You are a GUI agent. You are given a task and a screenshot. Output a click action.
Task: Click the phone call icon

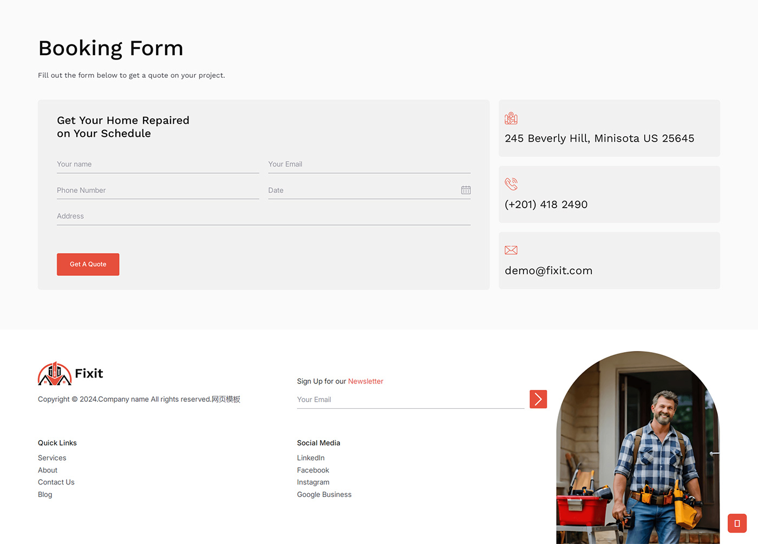(511, 184)
